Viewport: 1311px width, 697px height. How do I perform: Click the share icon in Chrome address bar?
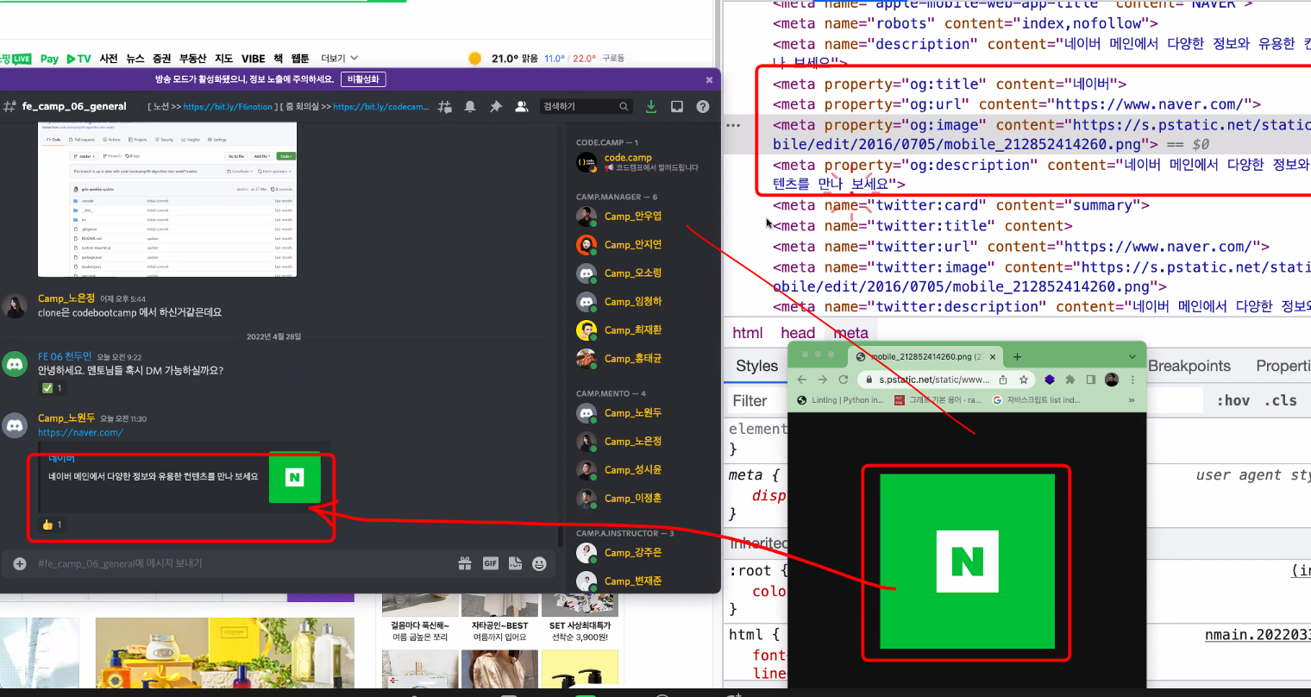tap(1003, 380)
